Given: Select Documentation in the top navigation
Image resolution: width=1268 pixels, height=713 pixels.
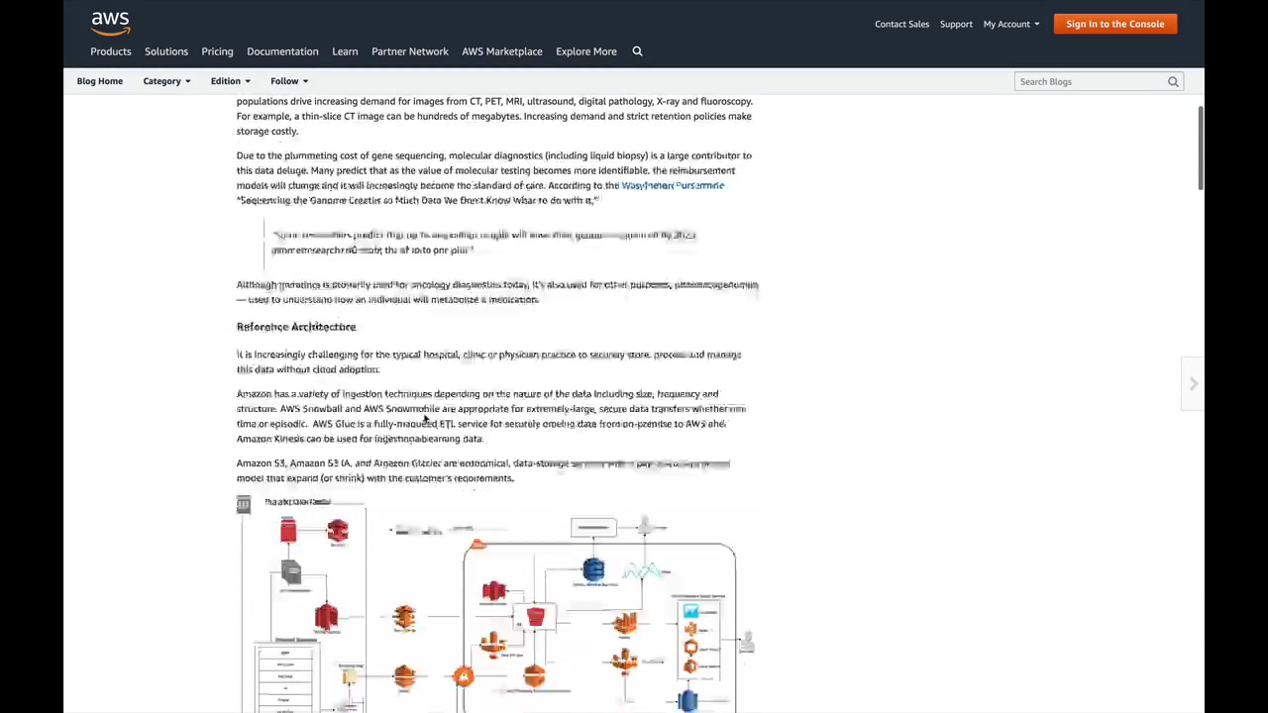Looking at the screenshot, I should (282, 51).
